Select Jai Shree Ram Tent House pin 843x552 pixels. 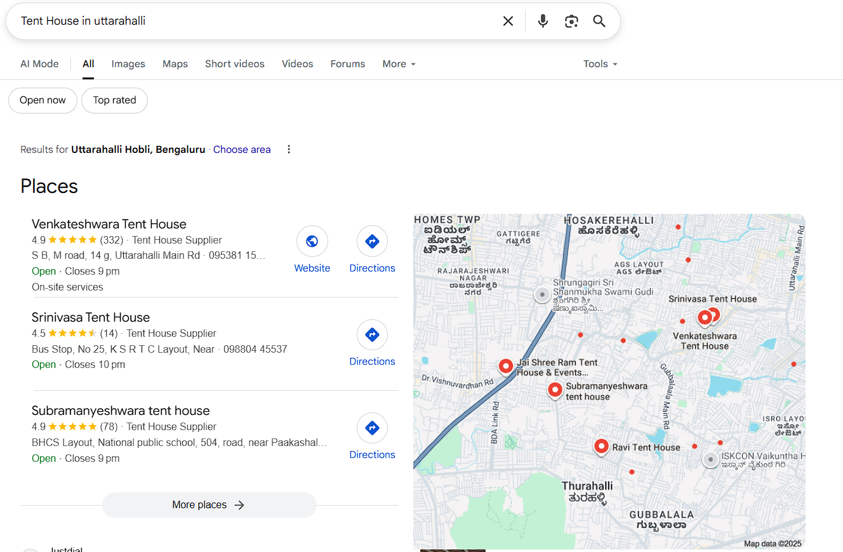click(506, 366)
